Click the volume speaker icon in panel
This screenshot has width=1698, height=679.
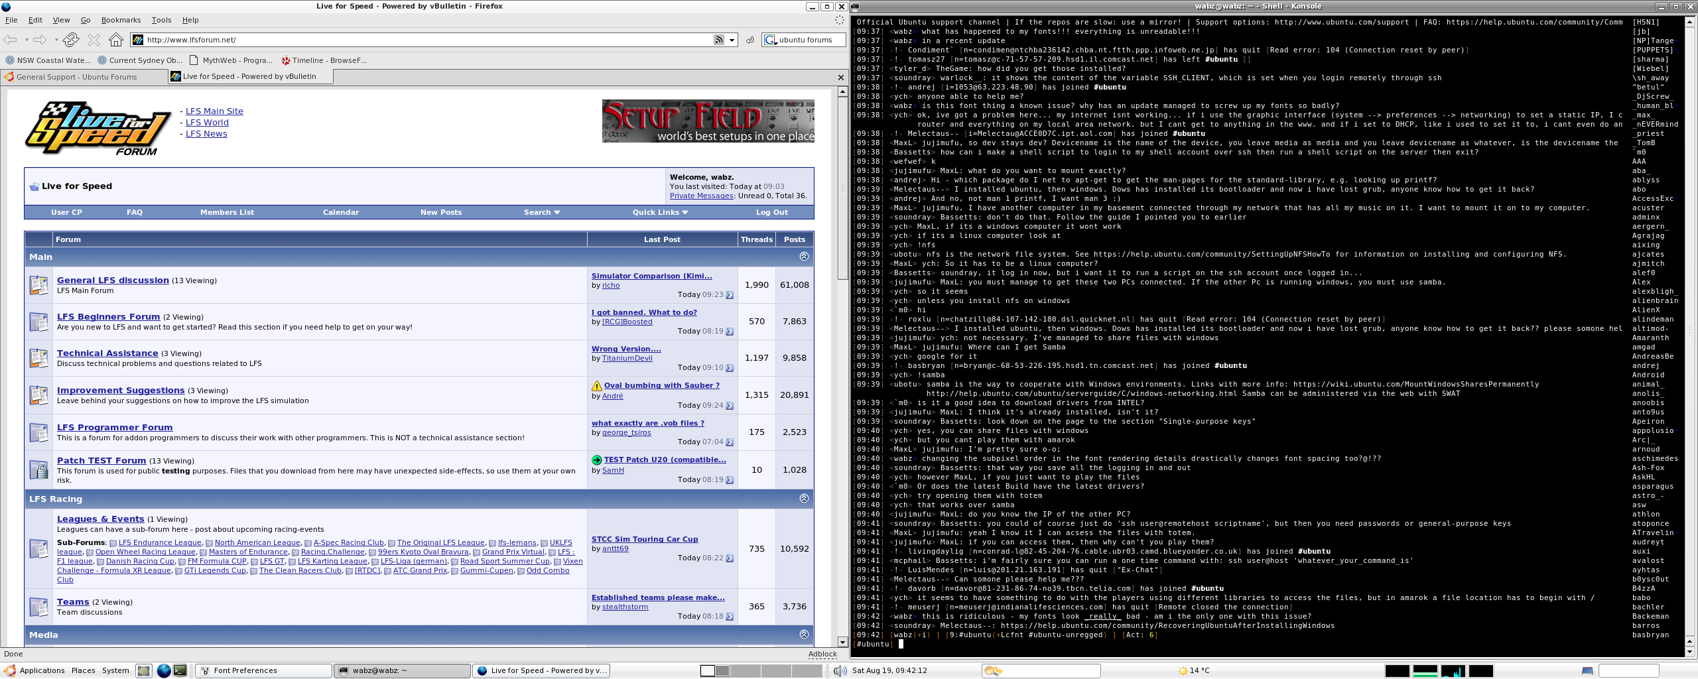(x=840, y=670)
